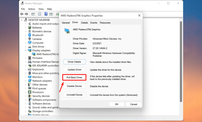Screen dimensions: 202x122
Task: Click the Print queues printer icon
Action: pos(30,88)
